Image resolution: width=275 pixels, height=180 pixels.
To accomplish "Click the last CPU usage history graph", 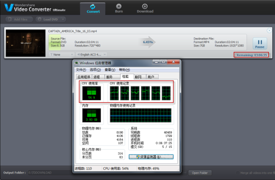I will tap(166, 93).
